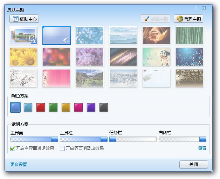Pick the red color scheme swatch
Image resolution: width=220 pixels, height=179 pixels.
(41, 107)
